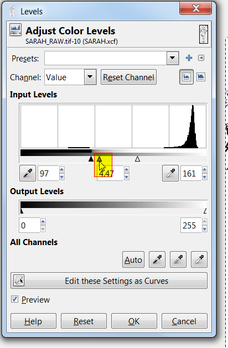Screen dimensions: 228x348
Task: Switch to logarithmic histogram view
Action: [201, 77]
